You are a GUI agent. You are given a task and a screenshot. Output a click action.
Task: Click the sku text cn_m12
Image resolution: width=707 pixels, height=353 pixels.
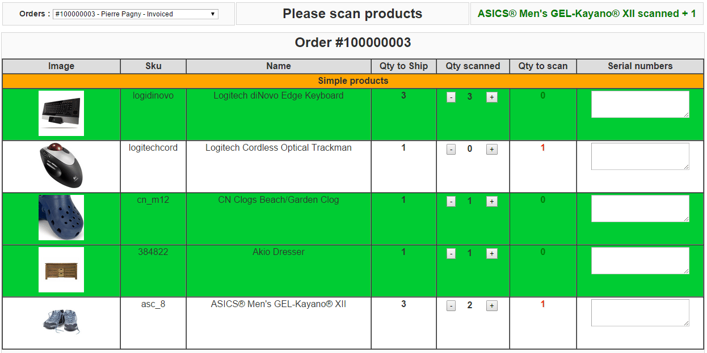point(153,200)
